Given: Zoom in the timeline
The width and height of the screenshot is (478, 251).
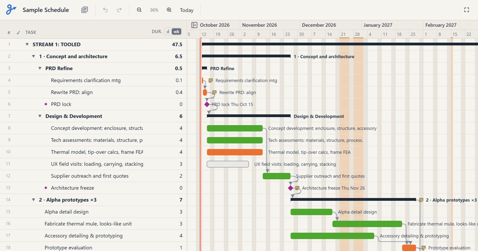Looking at the screenshot, I should (x=169, y=10).
